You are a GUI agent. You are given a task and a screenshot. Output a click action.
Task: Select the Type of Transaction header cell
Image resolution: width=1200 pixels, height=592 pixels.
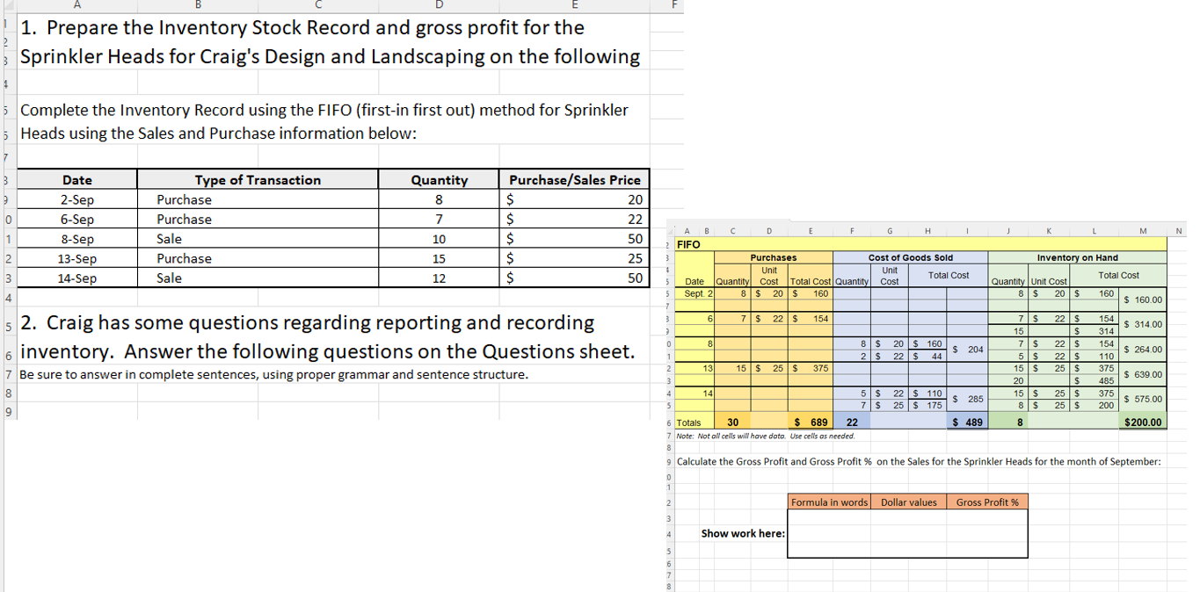(258, 179)
